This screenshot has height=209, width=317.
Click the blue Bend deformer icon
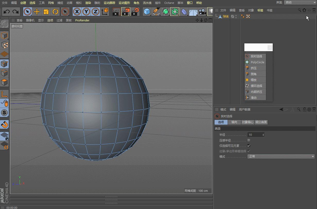point(184,12)
